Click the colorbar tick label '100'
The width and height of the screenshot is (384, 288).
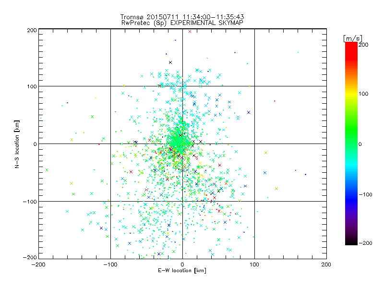pyautogui.click(x=363, y=94)
